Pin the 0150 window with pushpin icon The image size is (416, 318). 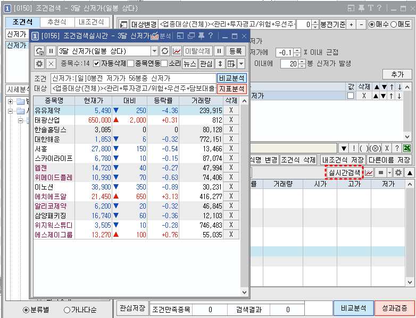[x=361, y=8]
